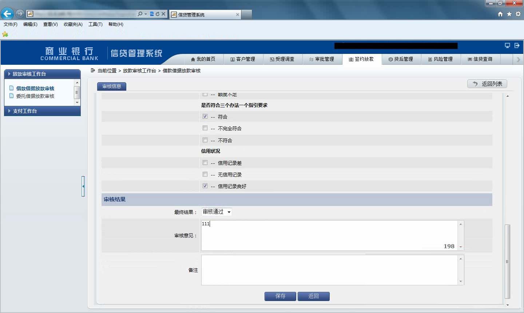
Task: Open the 编辑(E) menu
Action: click(x=30, y=24)
